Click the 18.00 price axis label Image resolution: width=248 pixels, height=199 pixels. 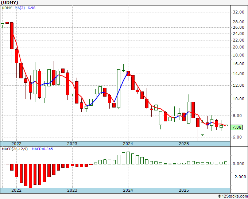click(x=239, y=55)
